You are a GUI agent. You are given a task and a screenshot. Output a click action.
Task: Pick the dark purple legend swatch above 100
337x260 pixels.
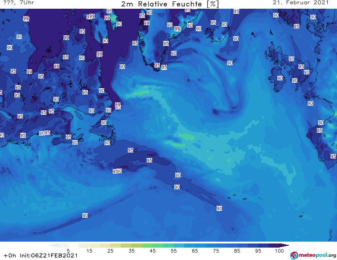click(x=274, y=245)
